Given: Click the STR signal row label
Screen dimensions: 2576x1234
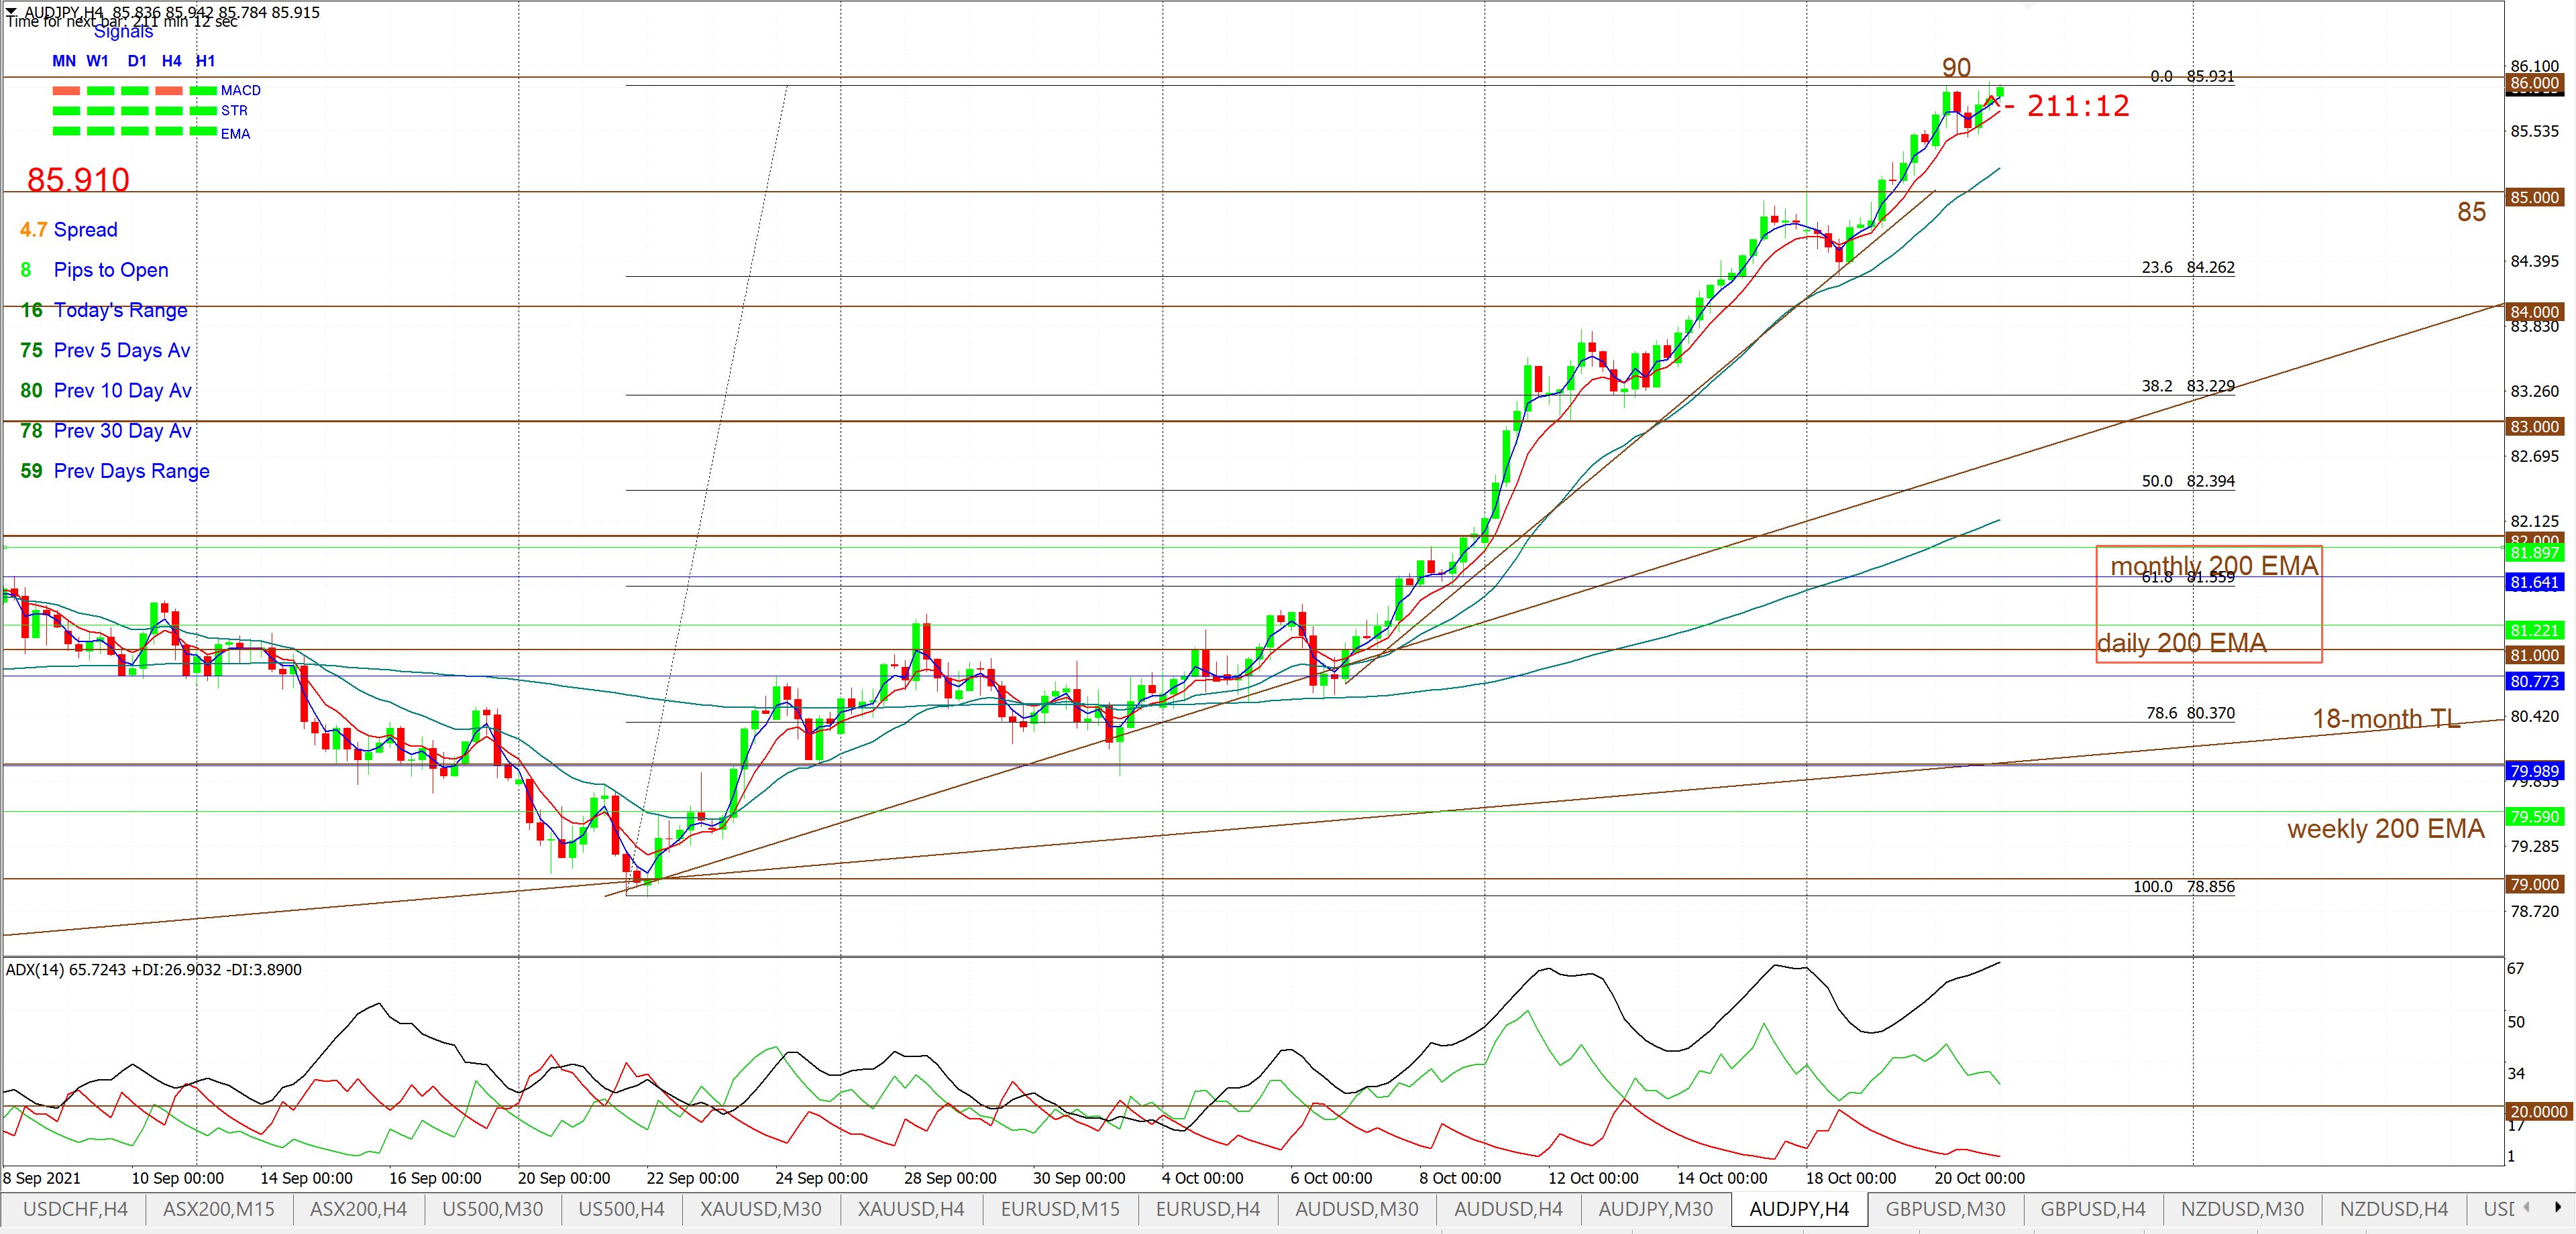Looking at the screenshot, I should coord(234,111).
